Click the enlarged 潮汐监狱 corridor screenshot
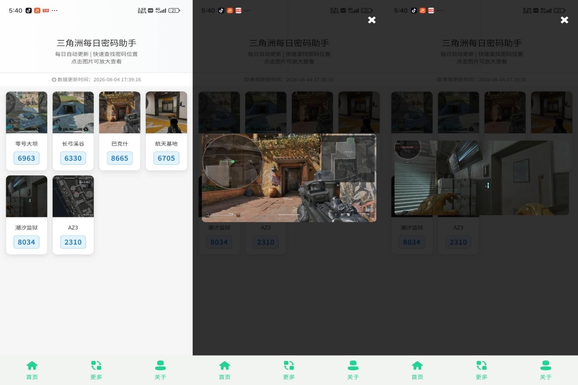Image resolution: width=578 pixels, height=385 pixels. [482, 178]
